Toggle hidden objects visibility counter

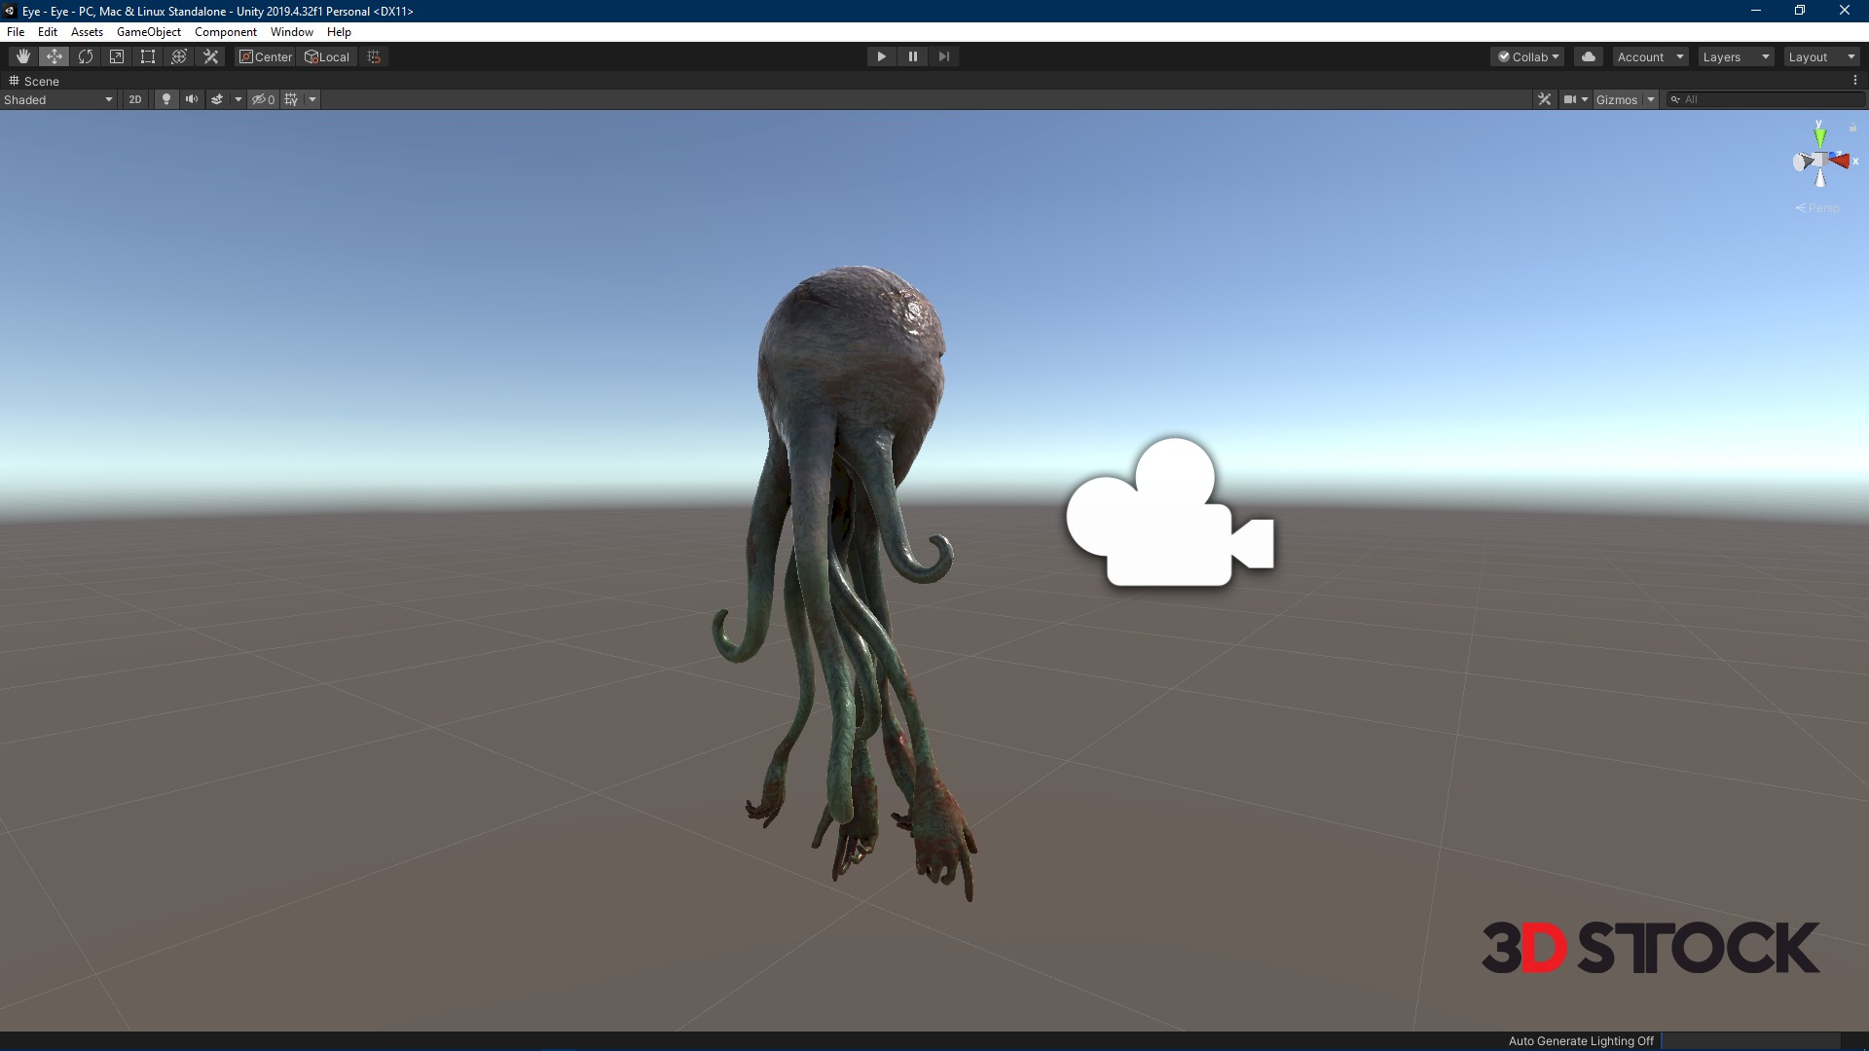(263, 99)
